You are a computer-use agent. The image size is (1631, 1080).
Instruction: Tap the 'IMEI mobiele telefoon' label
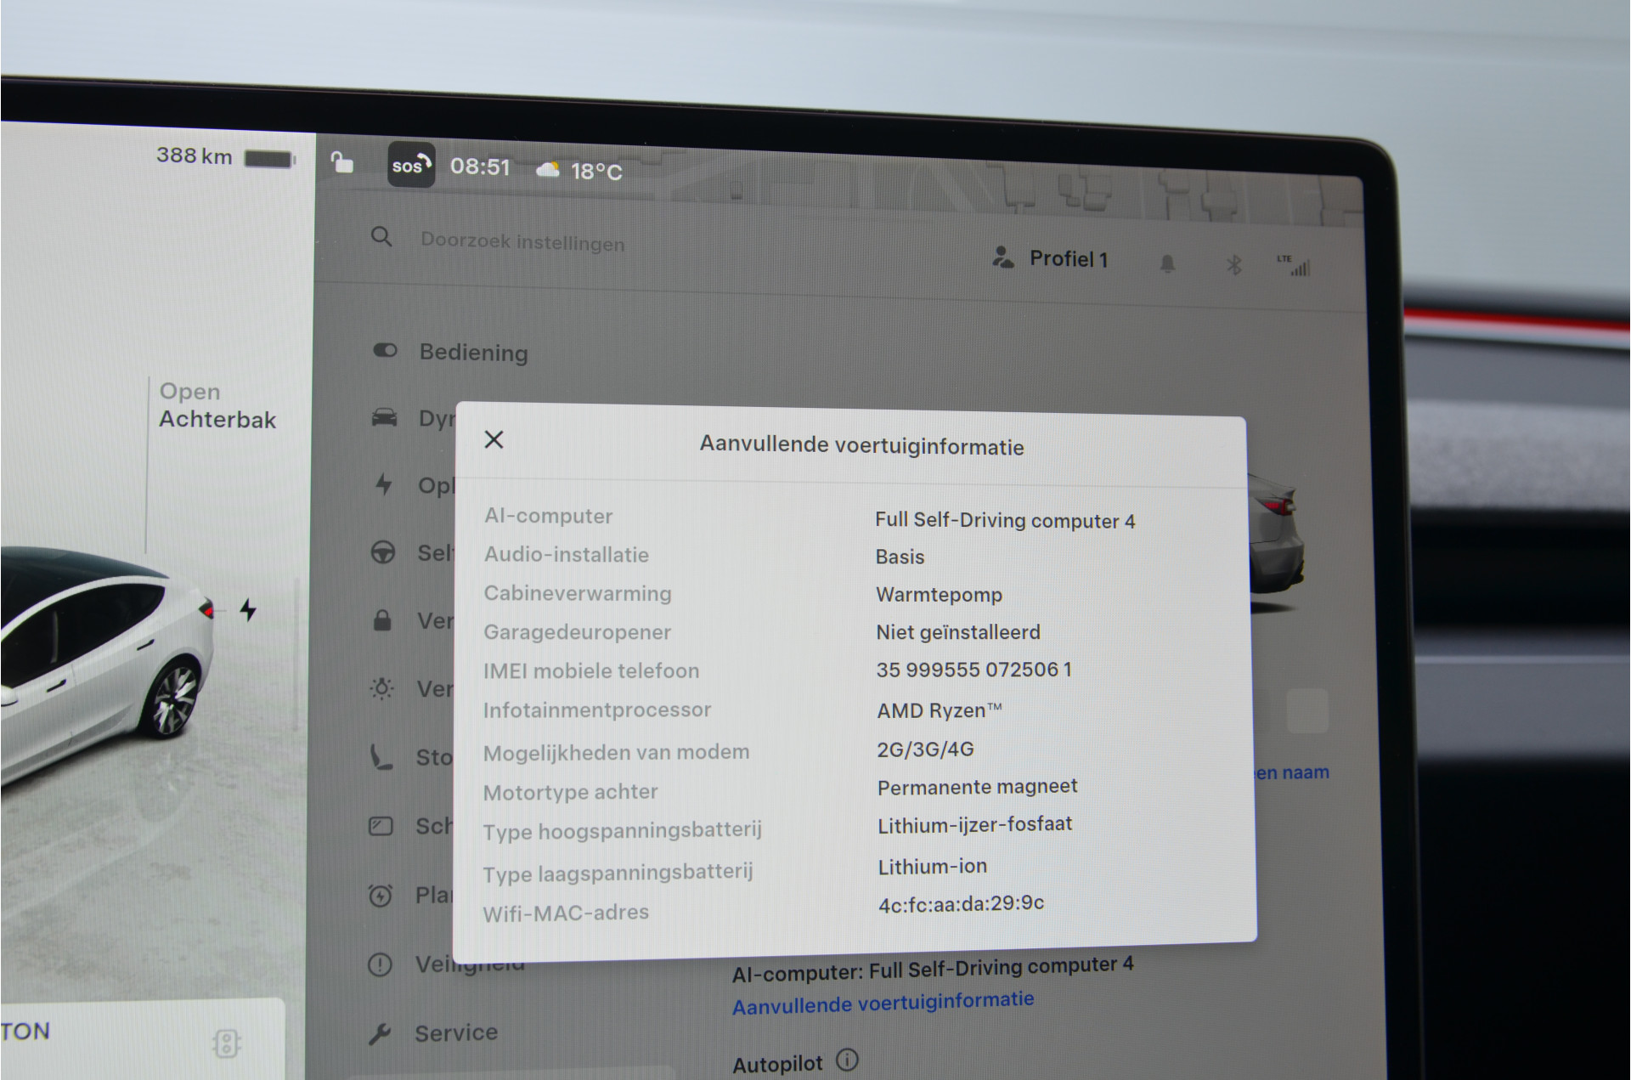[591, 670]
